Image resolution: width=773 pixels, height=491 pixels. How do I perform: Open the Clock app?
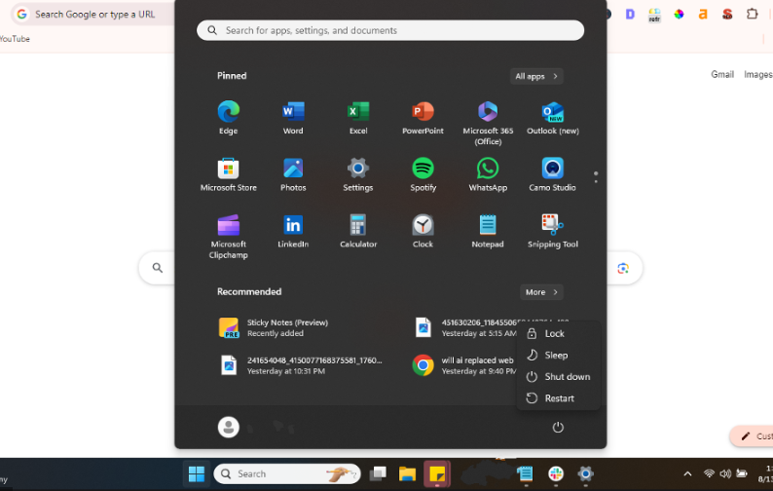point(423,231)
